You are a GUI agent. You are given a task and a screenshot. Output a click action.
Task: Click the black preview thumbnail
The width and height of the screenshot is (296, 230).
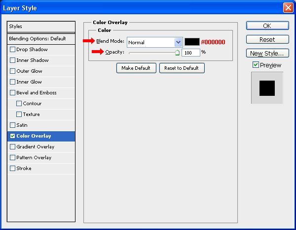267,88
